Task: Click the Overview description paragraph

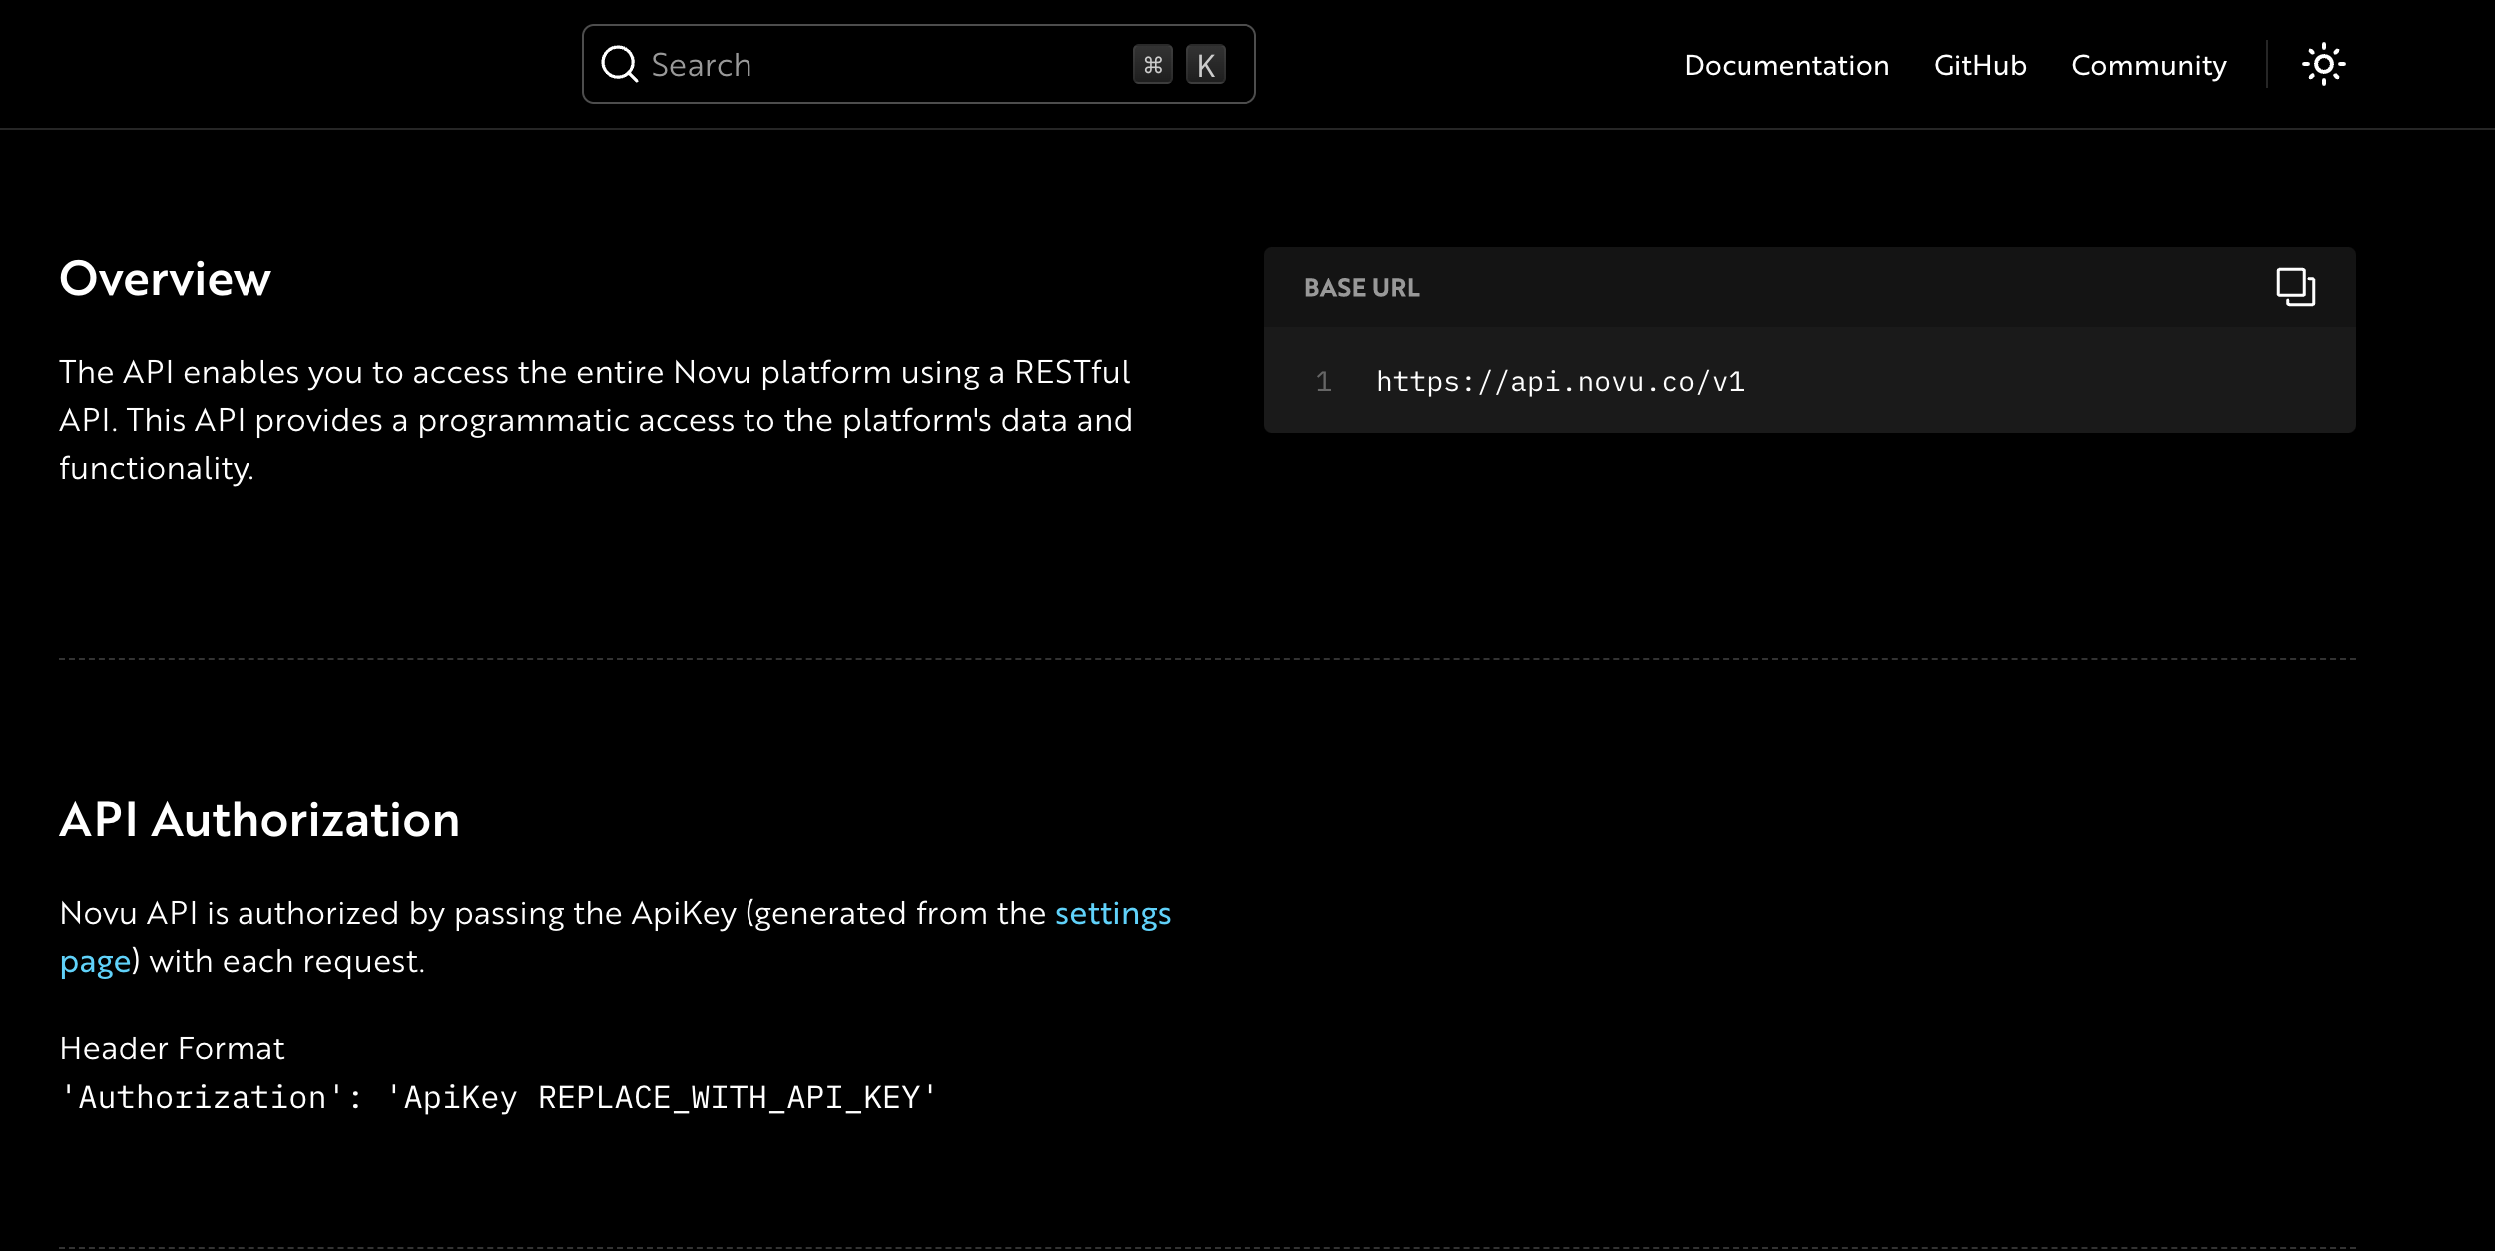Action: coord(595,420)
